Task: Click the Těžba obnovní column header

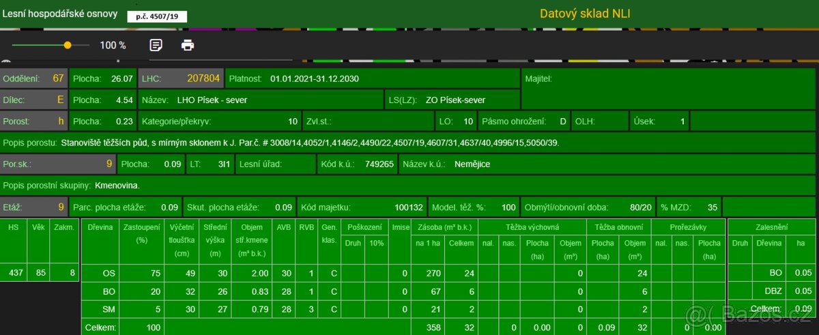Action: coord(618,227)
